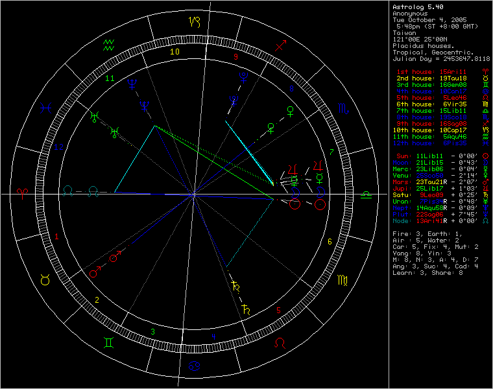
Task: Select the '121°00E 25°00N' coordinates line
Action: (420, 40)
